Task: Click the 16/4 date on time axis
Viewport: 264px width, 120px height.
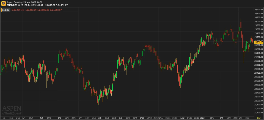Action: coord(31,118)
